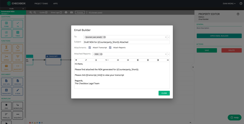This screenshot has width=244, height=124.
Task: Expand the To recipients dropdown arrow
Action: coord(168,37)
